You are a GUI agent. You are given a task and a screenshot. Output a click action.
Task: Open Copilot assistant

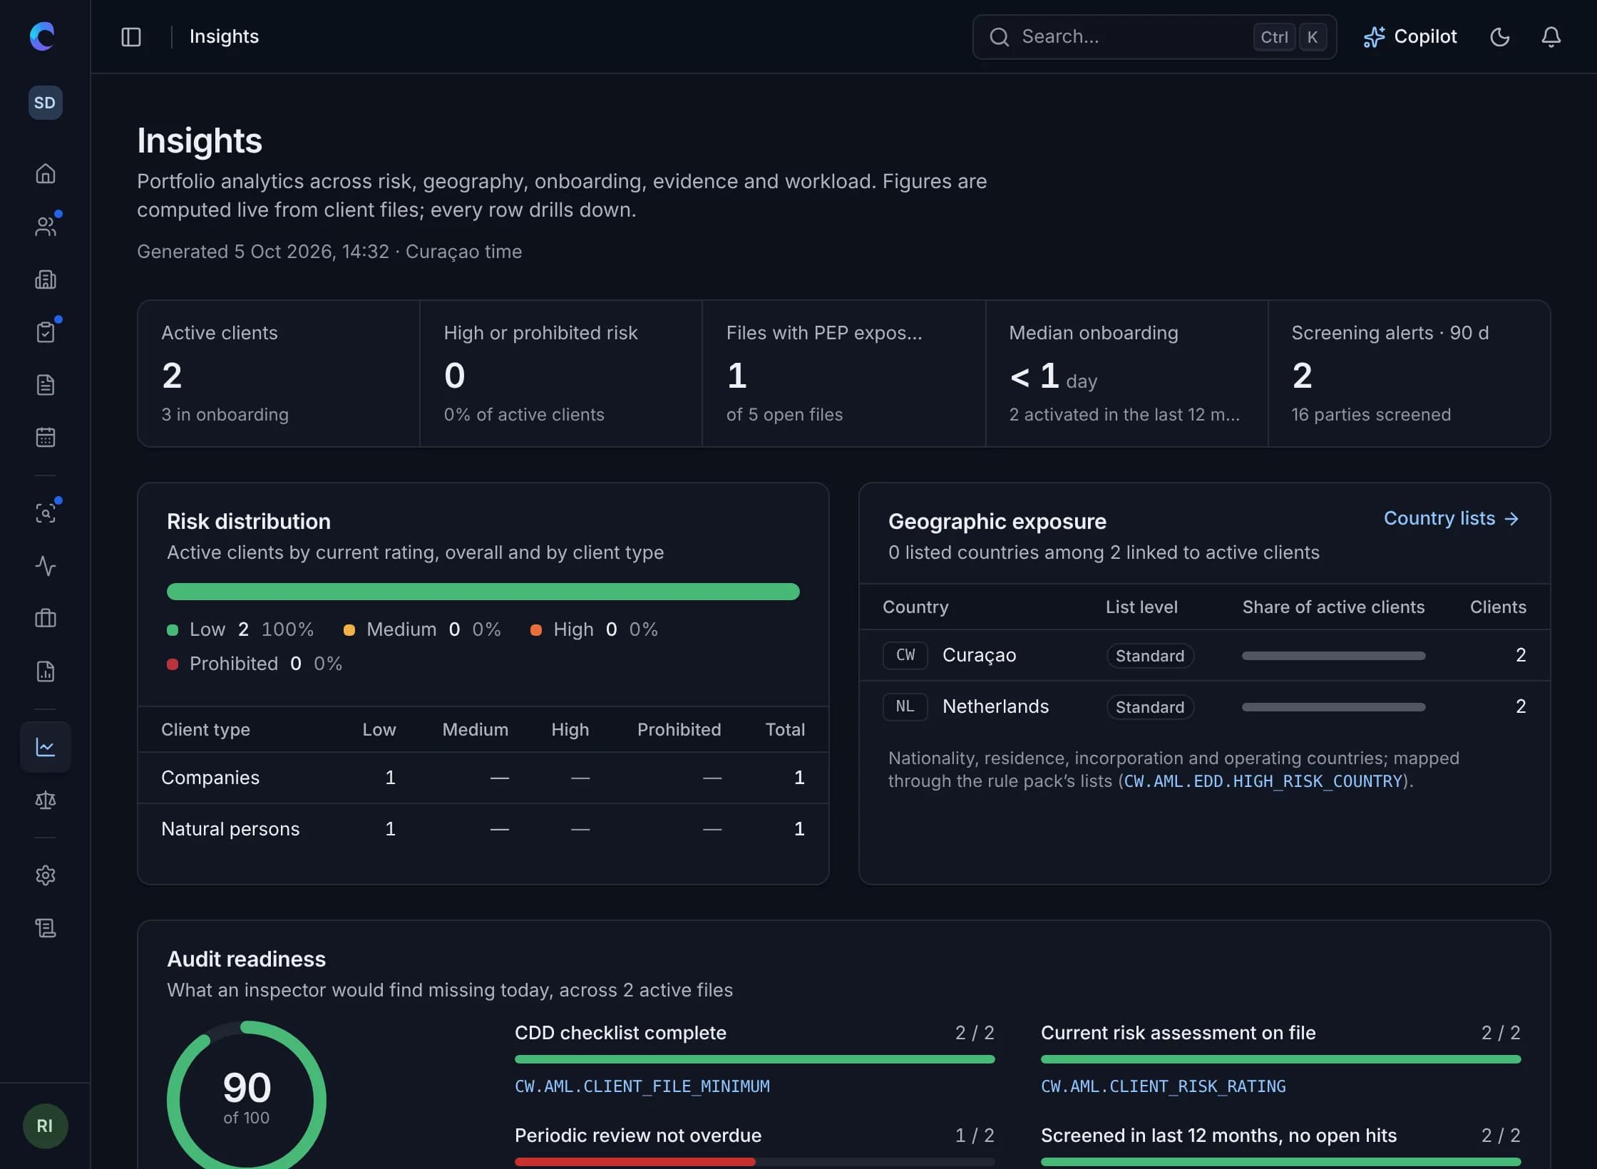pos(1409,37)
